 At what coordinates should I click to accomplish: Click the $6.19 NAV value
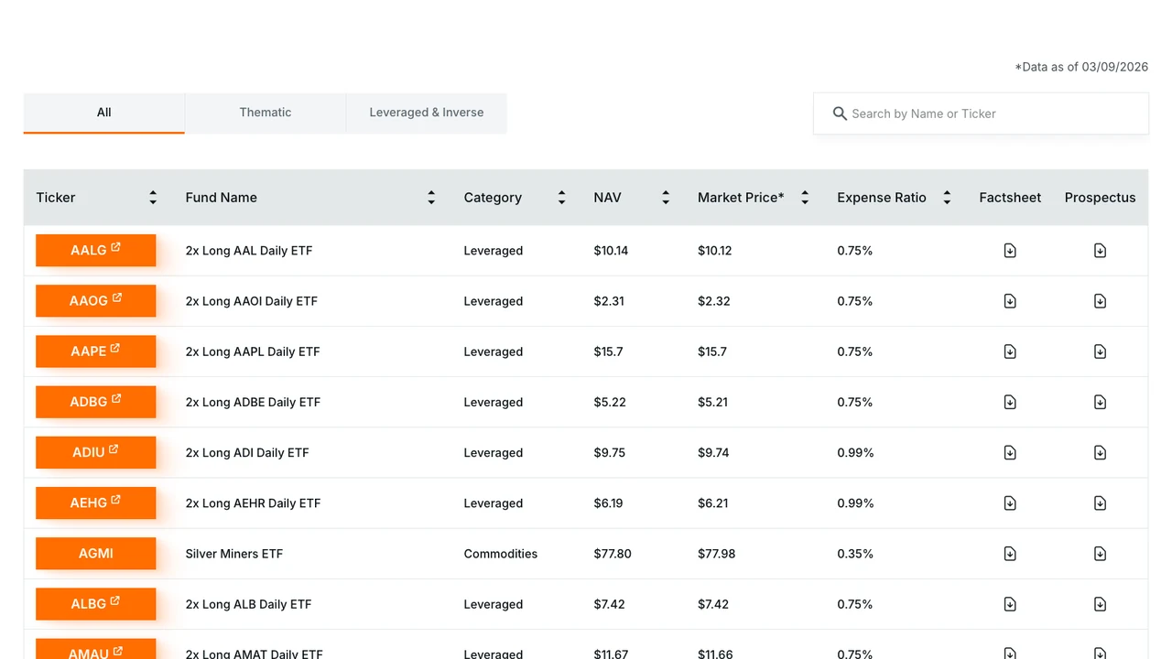[x=608, y=503]
